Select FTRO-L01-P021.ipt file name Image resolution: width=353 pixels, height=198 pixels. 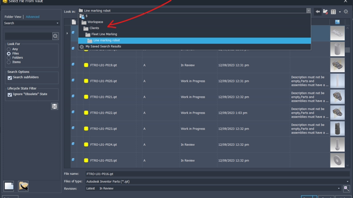(x=104, y=97)
